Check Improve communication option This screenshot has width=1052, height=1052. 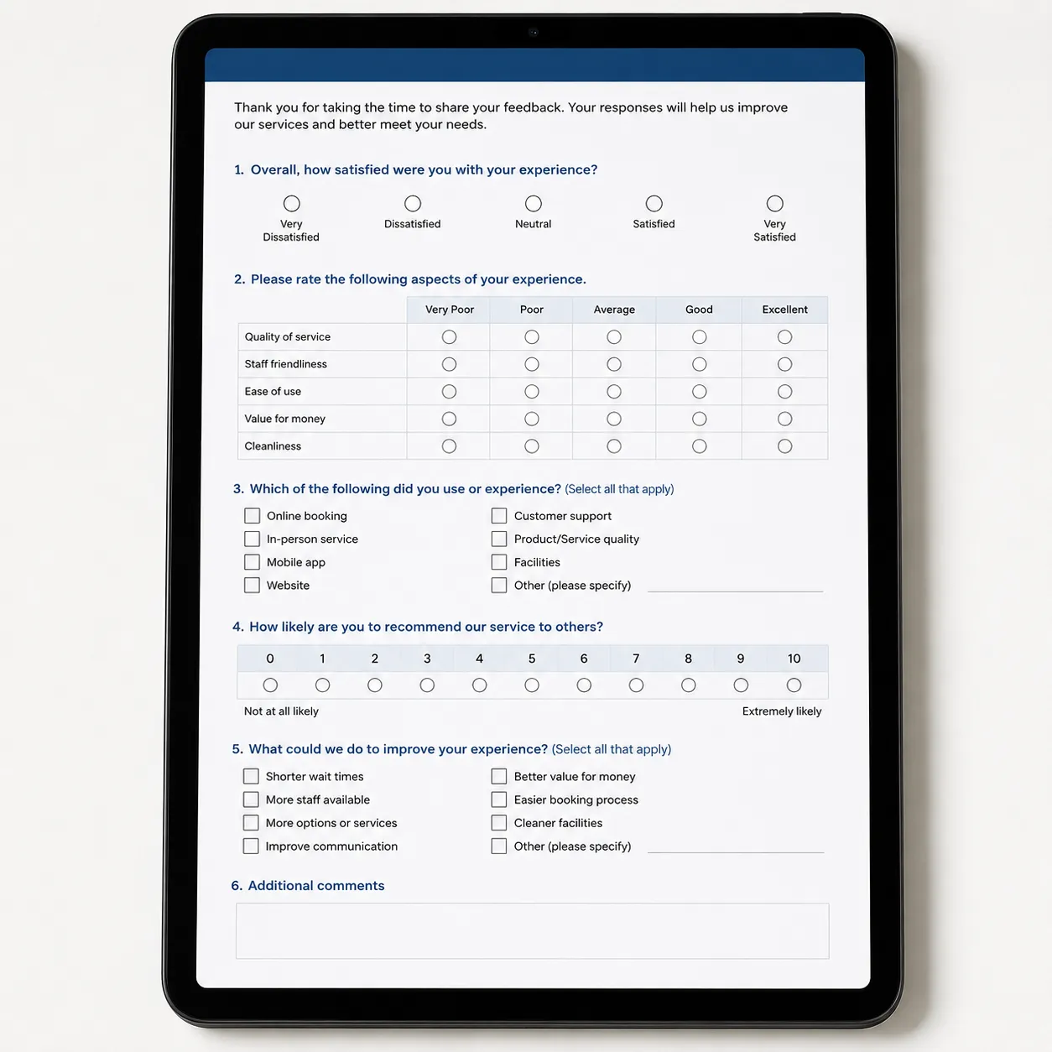tap(251, 846)
